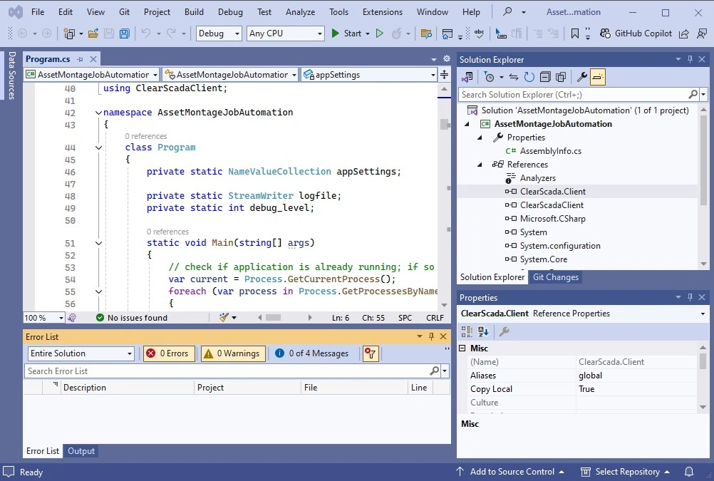Click the New Project toolbar icon
The width and height of the screenshot is (714, 481).
69,33
